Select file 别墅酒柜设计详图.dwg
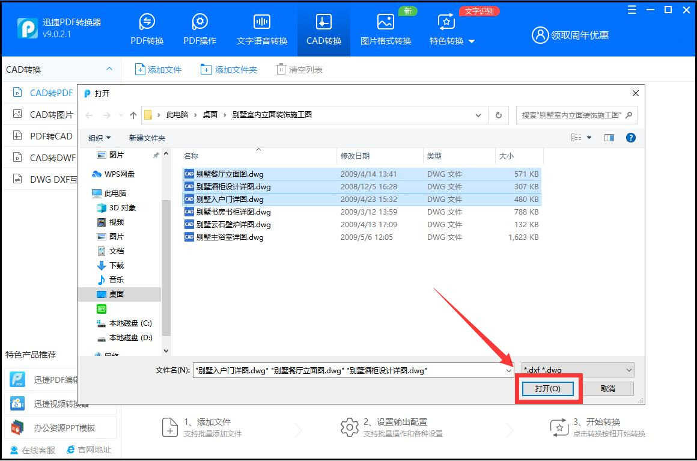The height and width of the screenshot is (461, 697). 361,186
